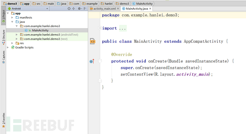Expand the folded import block
This screenshot has width=246, height=134.
click(x=100, y=28)
